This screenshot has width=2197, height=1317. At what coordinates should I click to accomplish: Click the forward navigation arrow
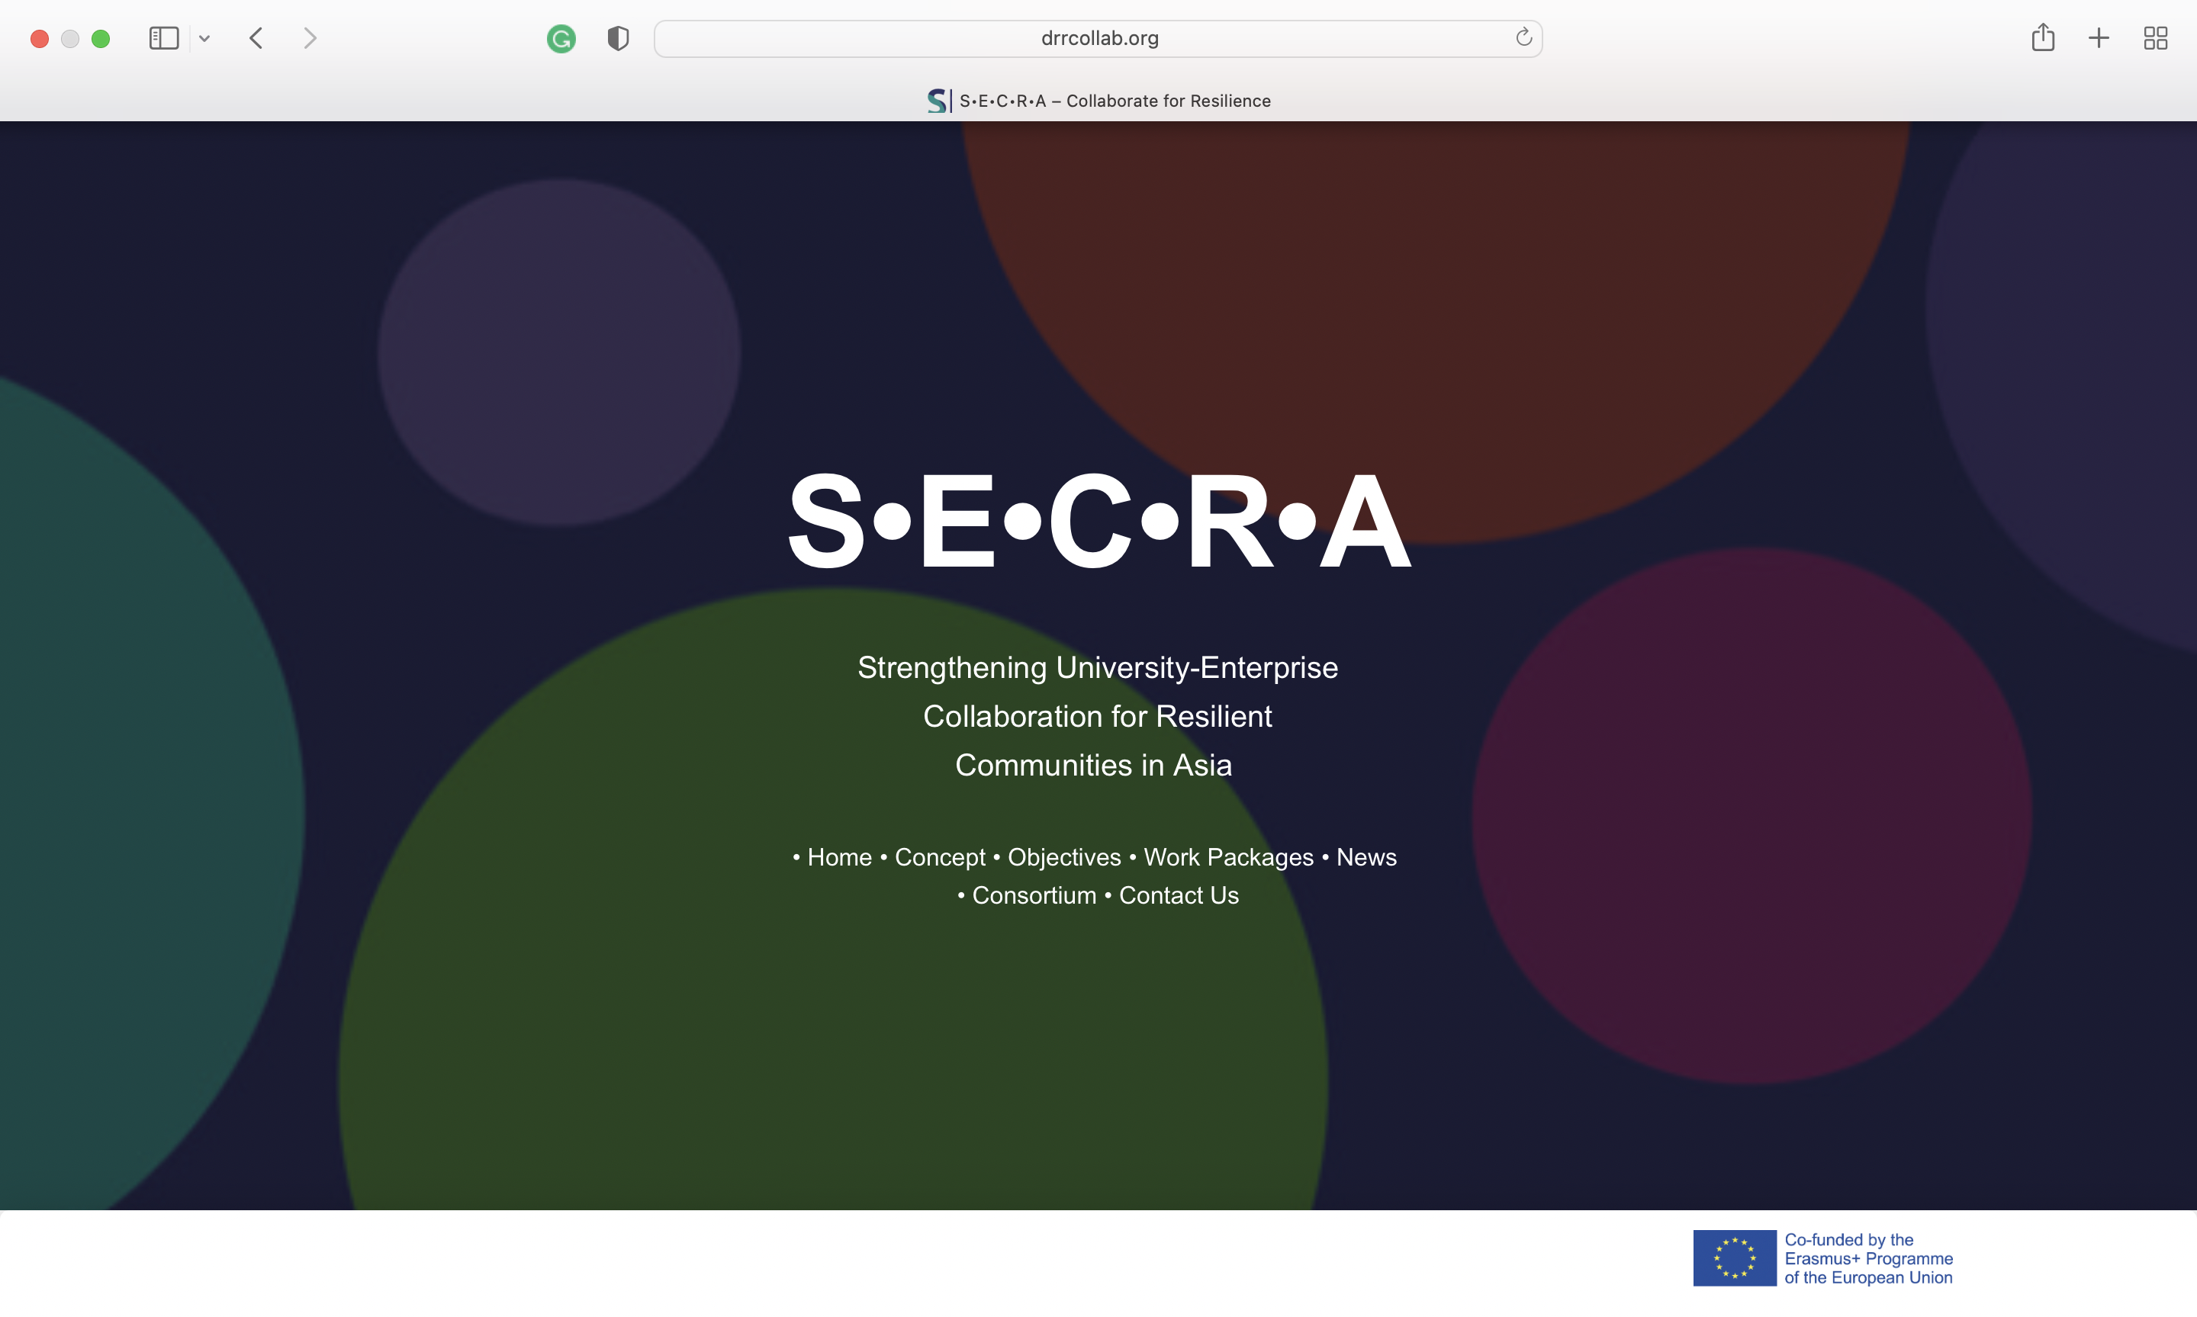tap(309, 37)
